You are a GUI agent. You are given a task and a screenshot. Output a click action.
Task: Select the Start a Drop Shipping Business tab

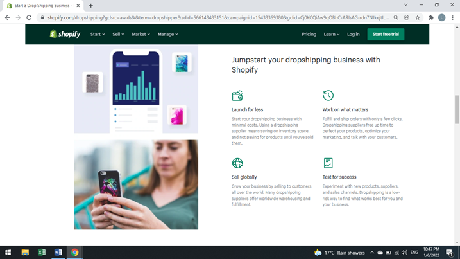click(43, 6)
